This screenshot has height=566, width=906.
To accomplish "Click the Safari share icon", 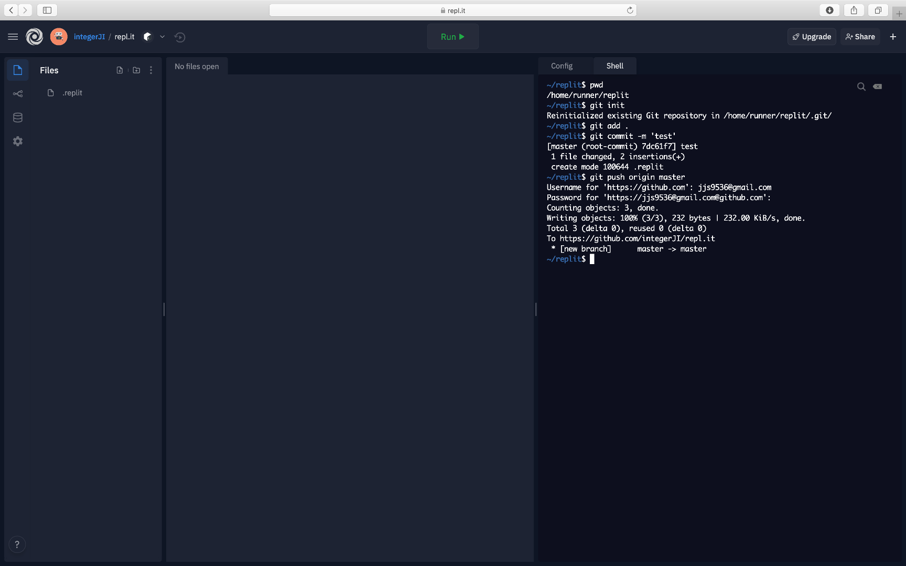I will click(x=854, y=10).
